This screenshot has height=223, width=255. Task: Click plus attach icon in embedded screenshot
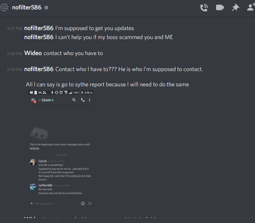[32, 203]
